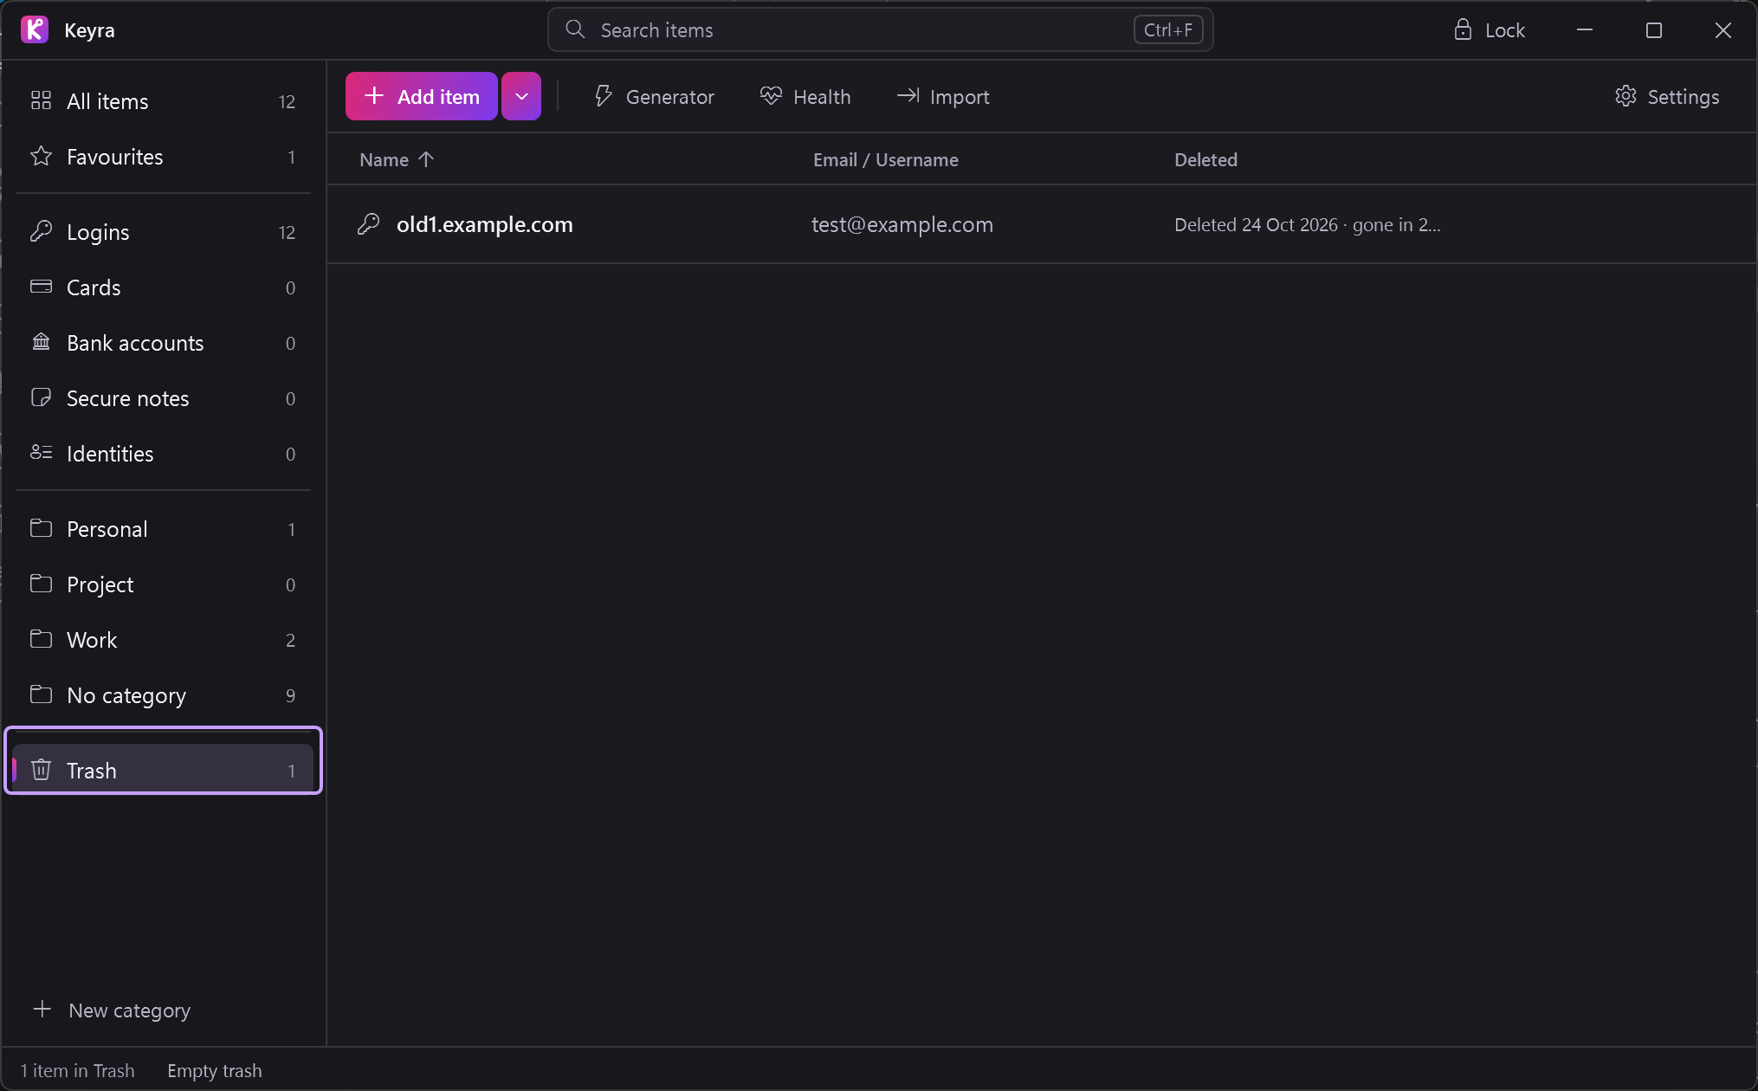The height and width of the screenshot is (1091, 1758).
Task: Click the 1 item in Trash status
Action: pyautogui.click(x=77, y=1071)
